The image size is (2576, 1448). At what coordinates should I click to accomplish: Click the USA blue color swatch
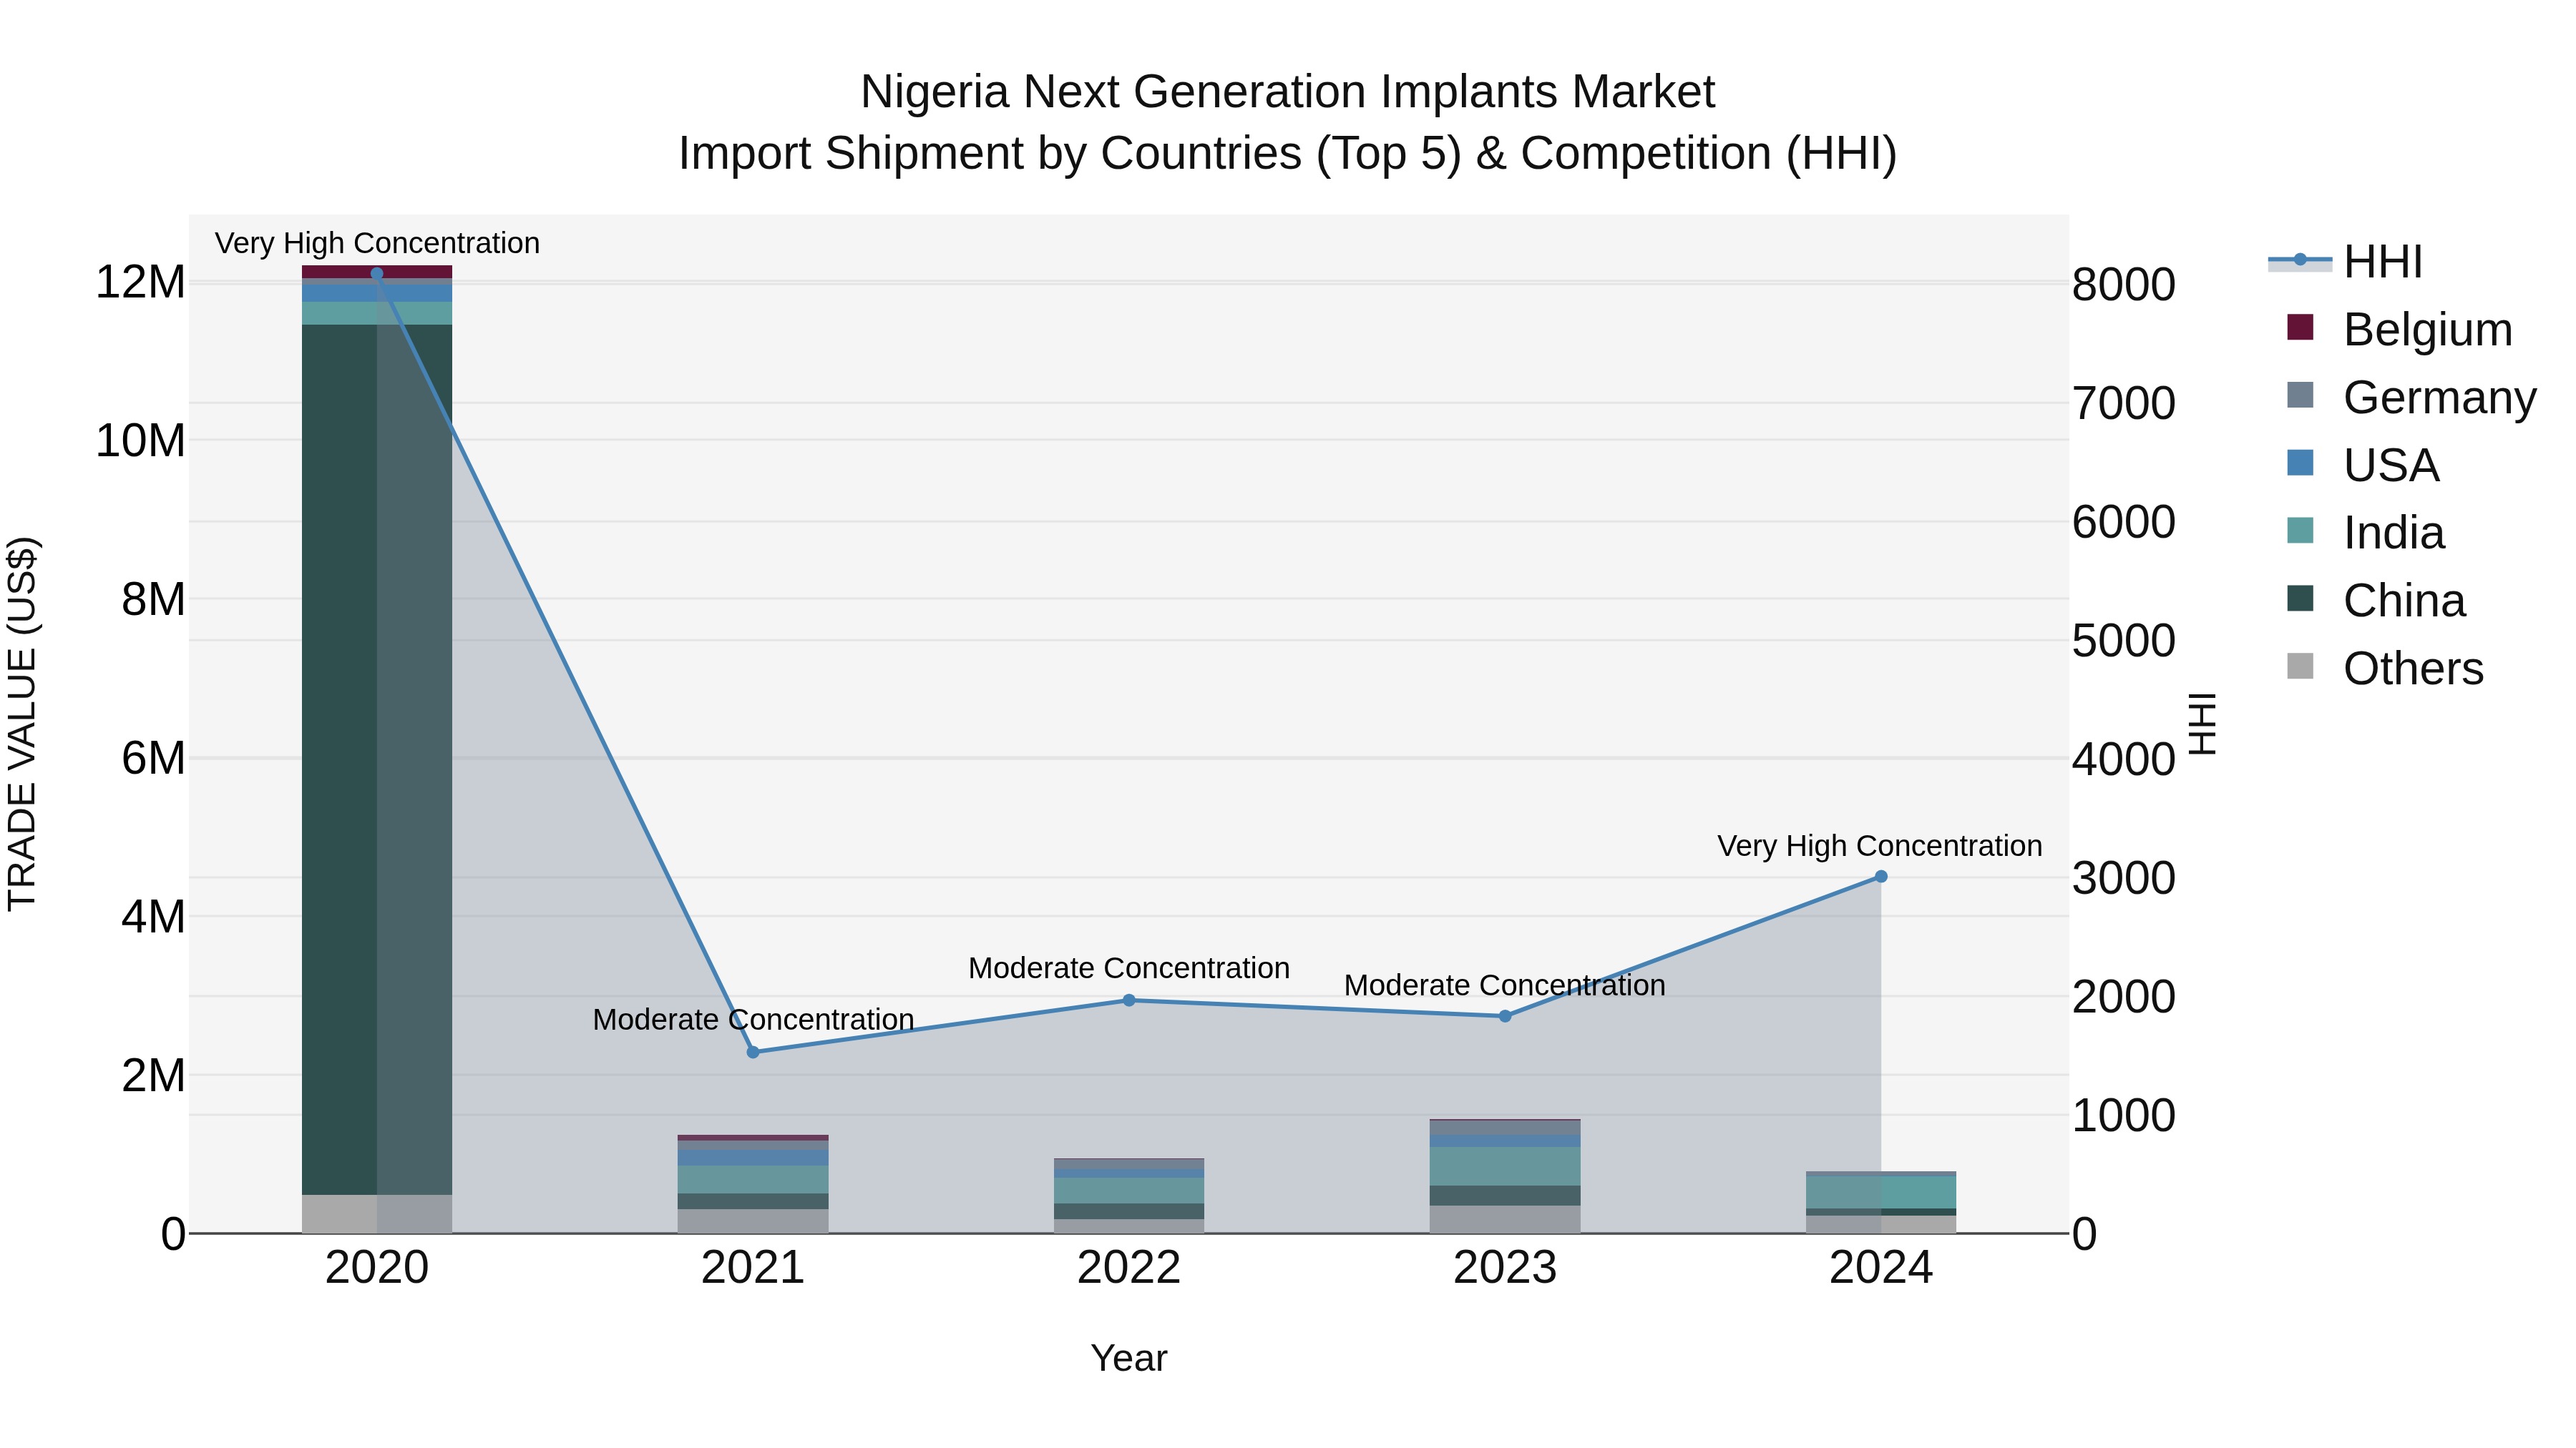point(2300,463)
